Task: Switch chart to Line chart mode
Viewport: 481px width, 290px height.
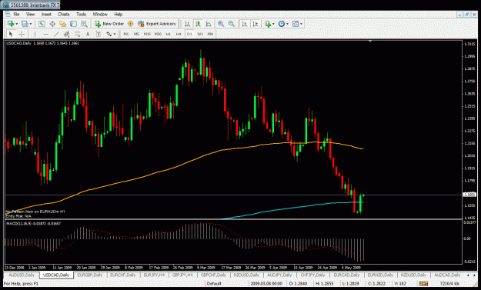Action: click(x=209, y=24)
